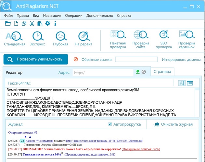Switch to the Страница tab
205x162 pixels.
(162, 72)
